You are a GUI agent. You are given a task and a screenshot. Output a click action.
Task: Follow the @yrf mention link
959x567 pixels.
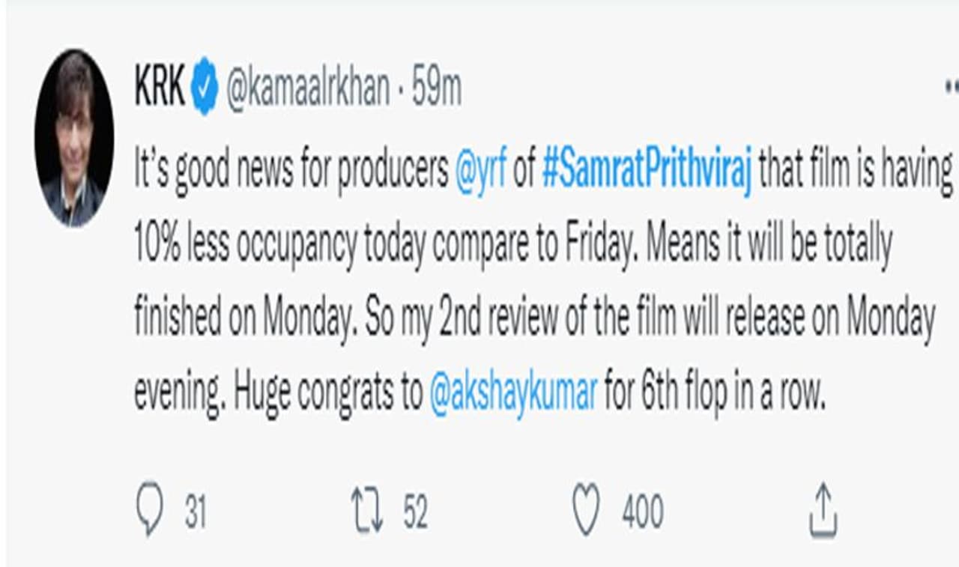pyautogui.click(x=481, y=173)
